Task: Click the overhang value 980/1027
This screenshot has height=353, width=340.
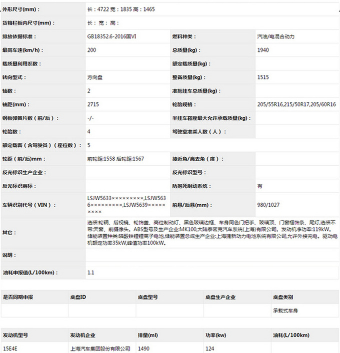Action: point(268,205)
